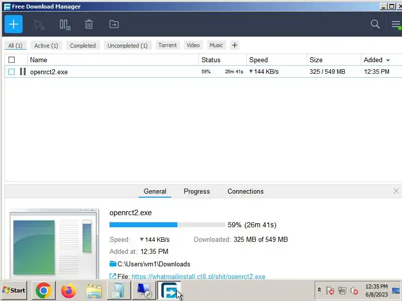
Task: Open the Windows Start menu
Action: [x=14, y=290]
